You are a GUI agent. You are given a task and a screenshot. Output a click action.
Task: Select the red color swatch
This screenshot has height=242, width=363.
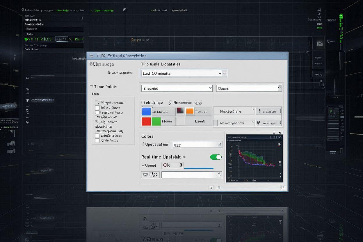tap(146, 121)
